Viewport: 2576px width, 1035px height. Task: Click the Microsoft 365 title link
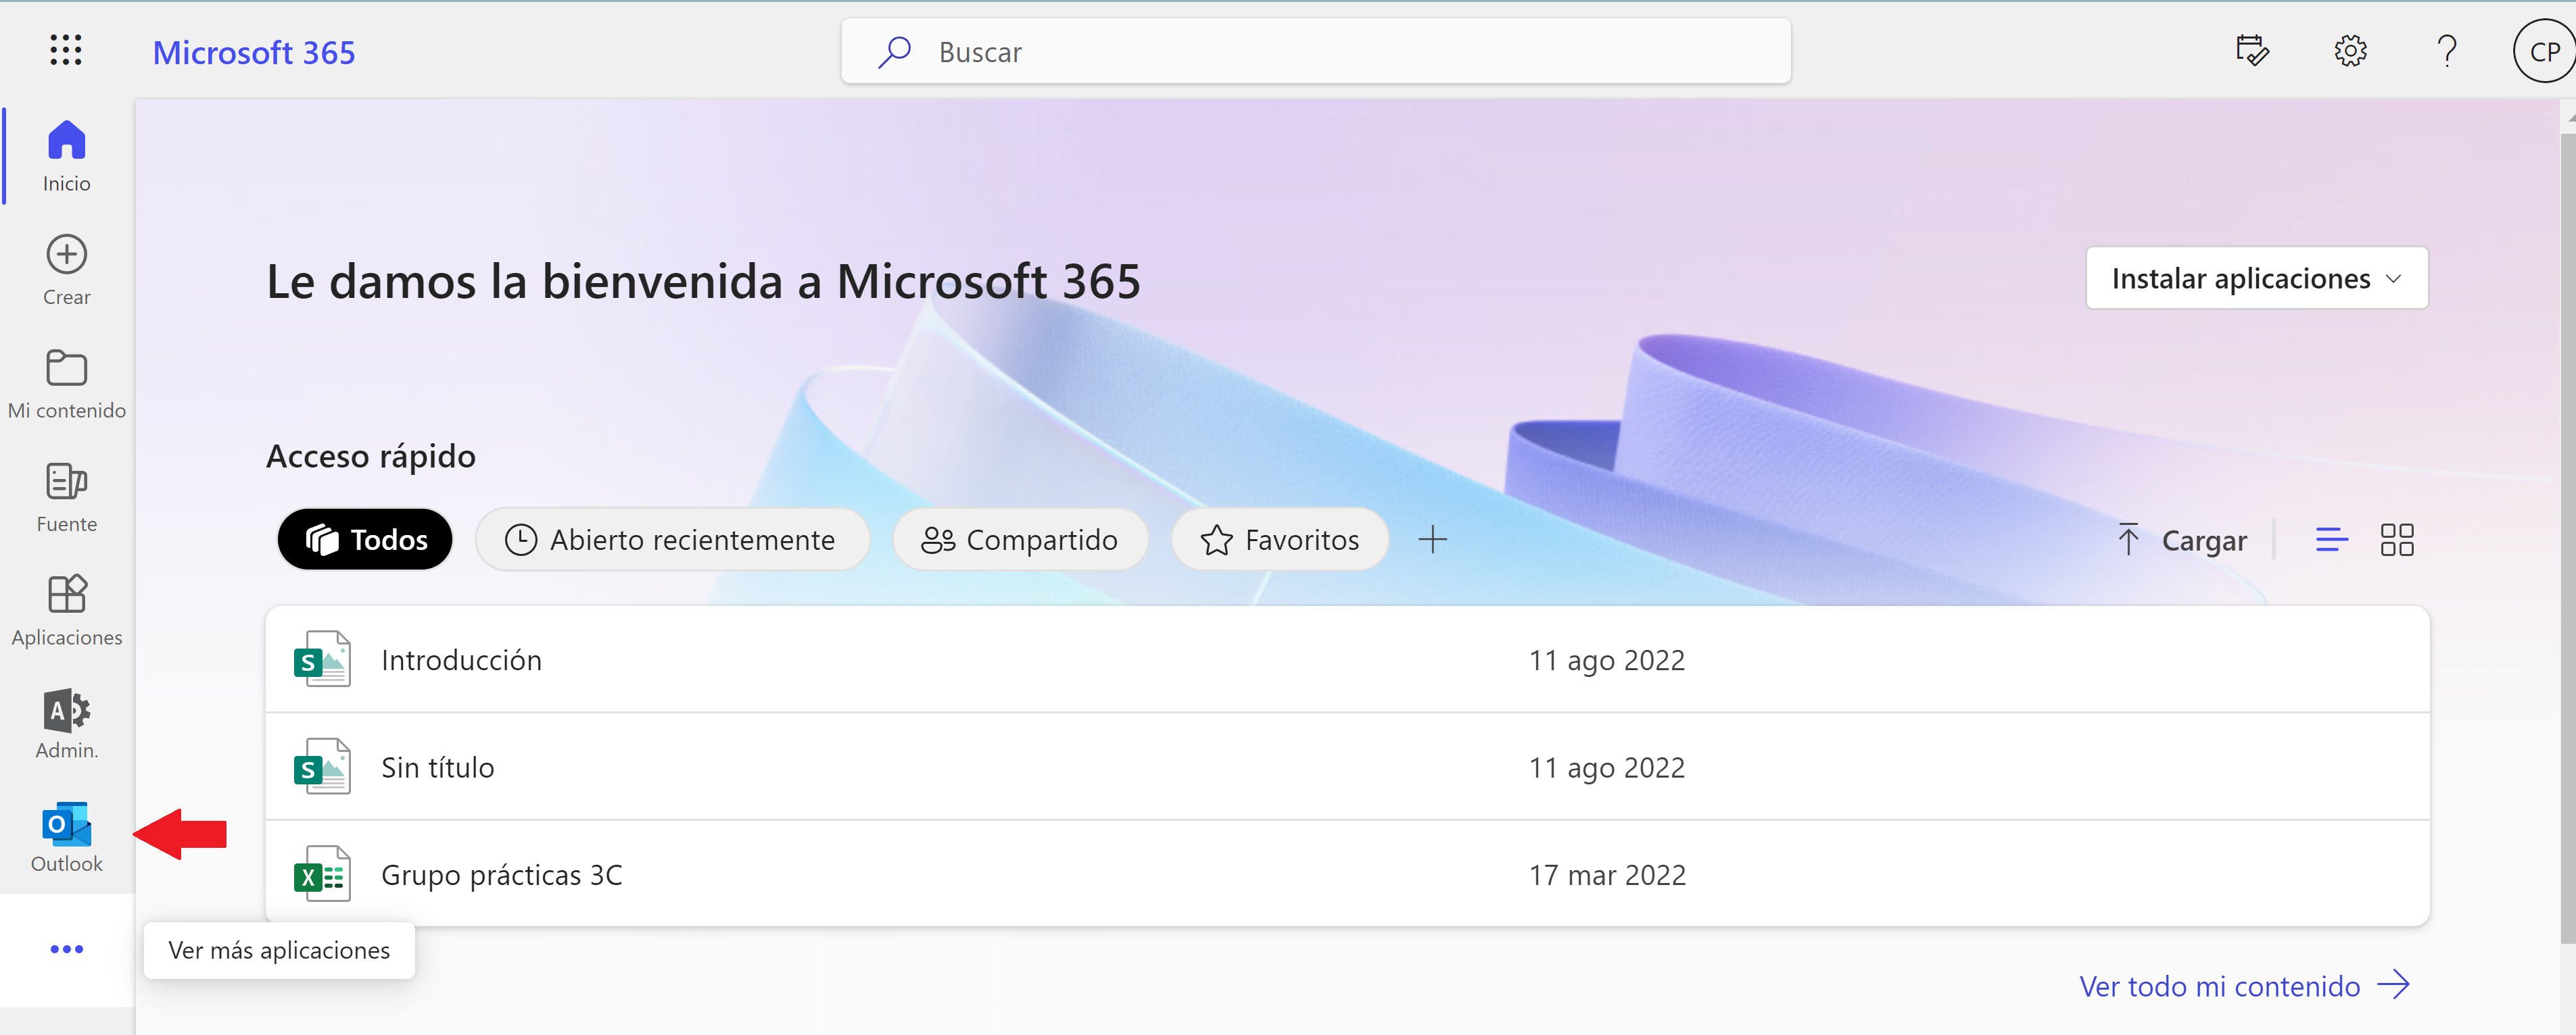[254, 52]
